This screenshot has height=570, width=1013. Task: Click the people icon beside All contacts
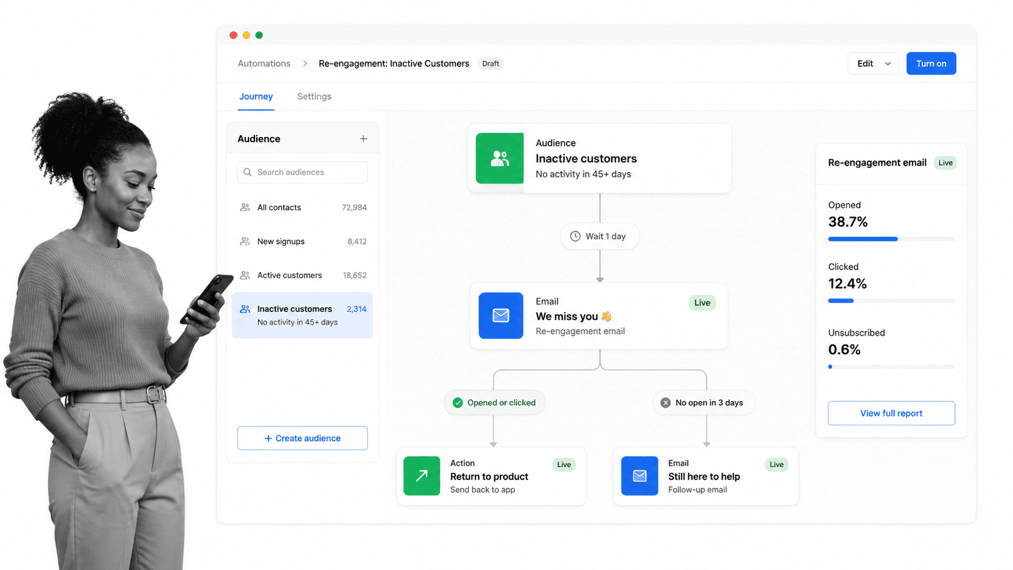coord(245,207)
